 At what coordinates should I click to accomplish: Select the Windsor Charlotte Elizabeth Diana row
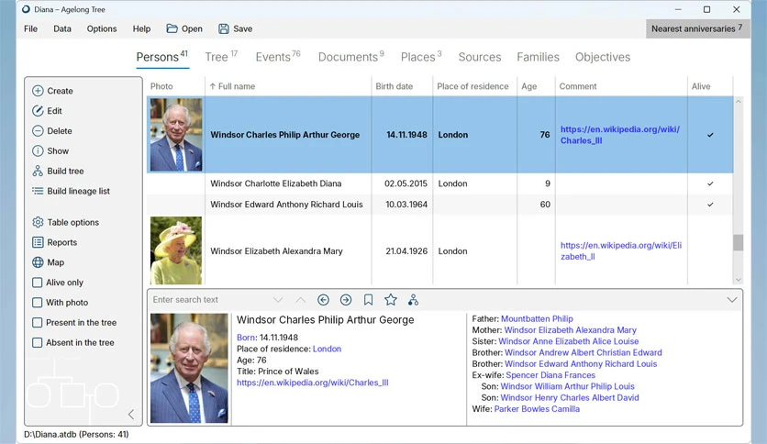[x=439, y=183]
